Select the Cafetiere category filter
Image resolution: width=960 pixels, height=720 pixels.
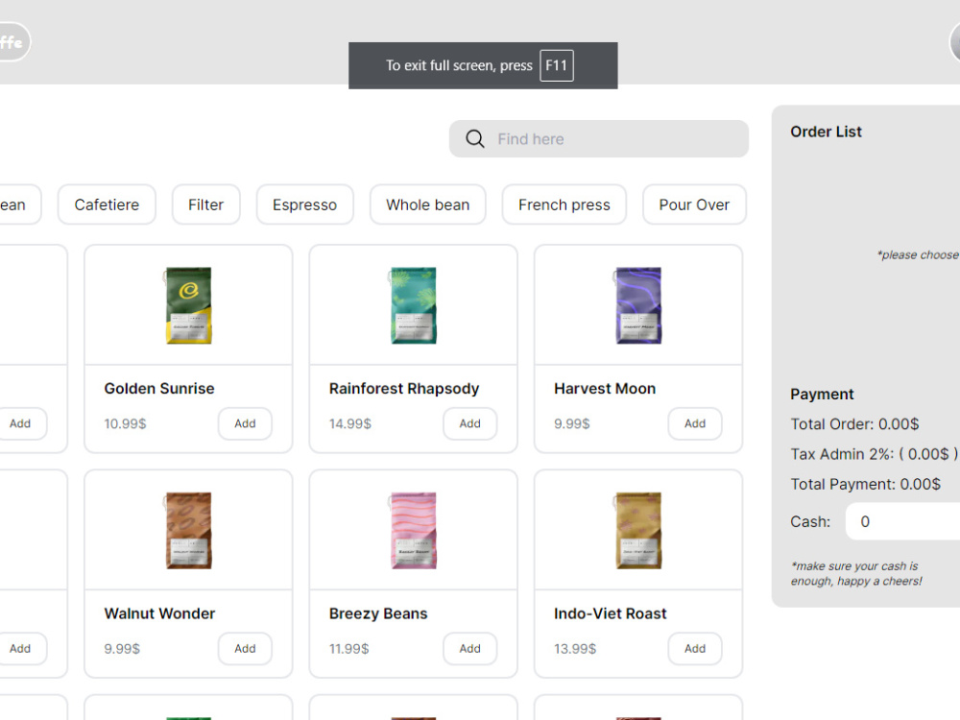click(x=107, y=204)
